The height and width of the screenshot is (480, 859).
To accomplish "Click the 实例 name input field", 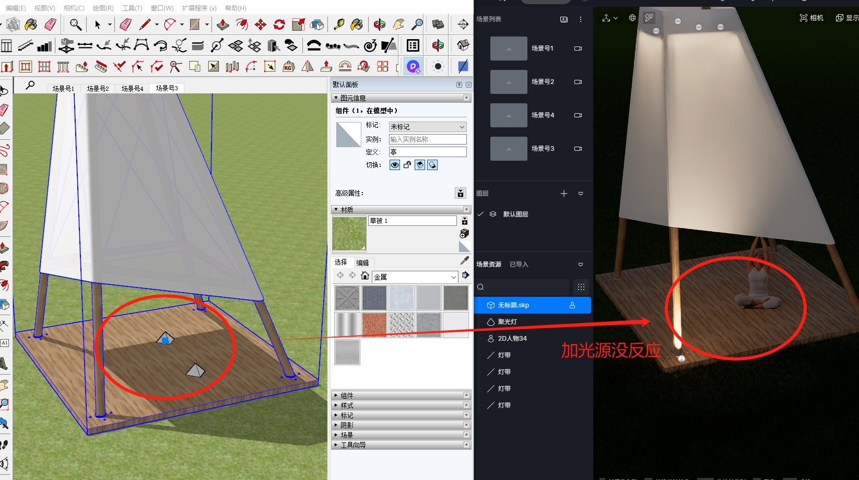I will tap(427, 139).
